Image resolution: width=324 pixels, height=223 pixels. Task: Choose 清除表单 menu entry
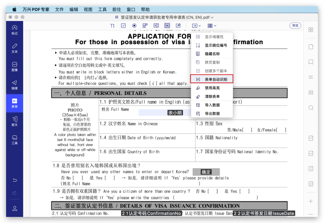pos(212,96)
